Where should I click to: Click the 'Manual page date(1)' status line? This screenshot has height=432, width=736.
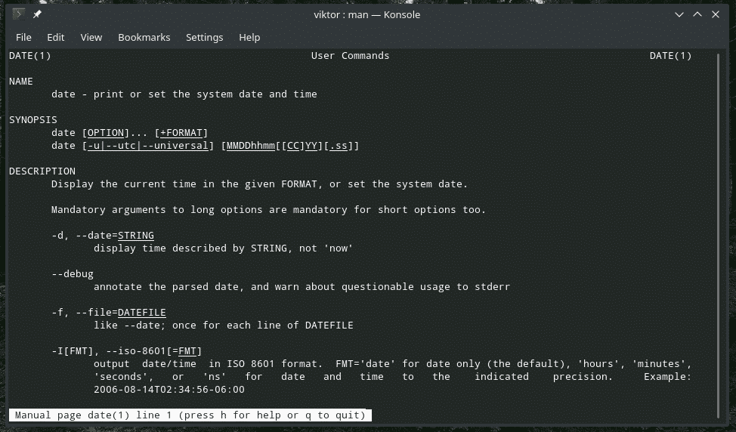click(190, 415)
